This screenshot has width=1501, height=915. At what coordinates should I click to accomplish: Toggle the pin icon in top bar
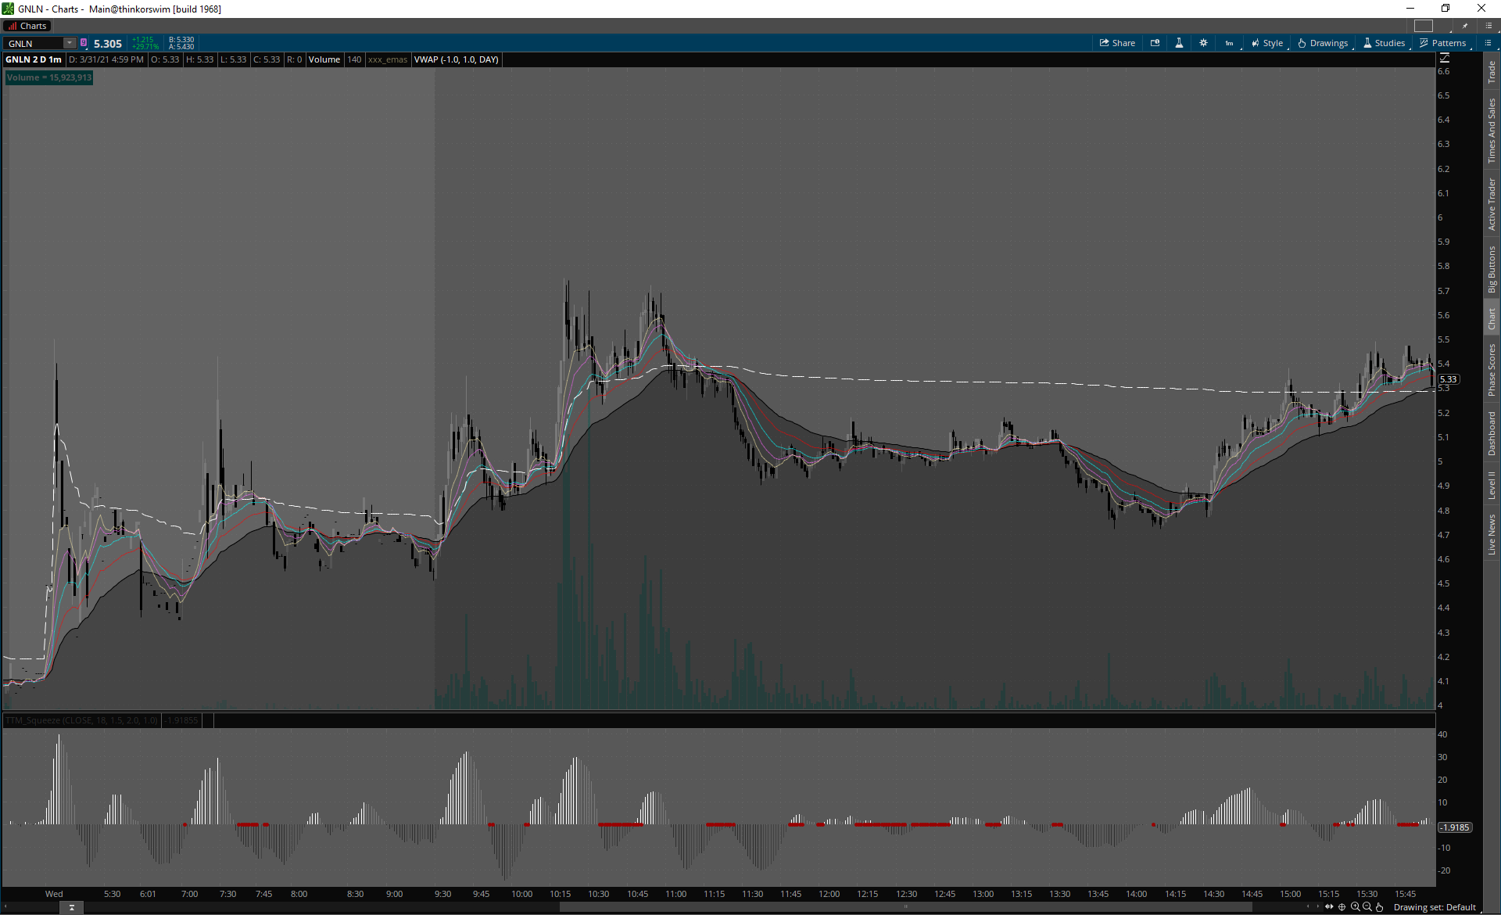[1465, 26]
